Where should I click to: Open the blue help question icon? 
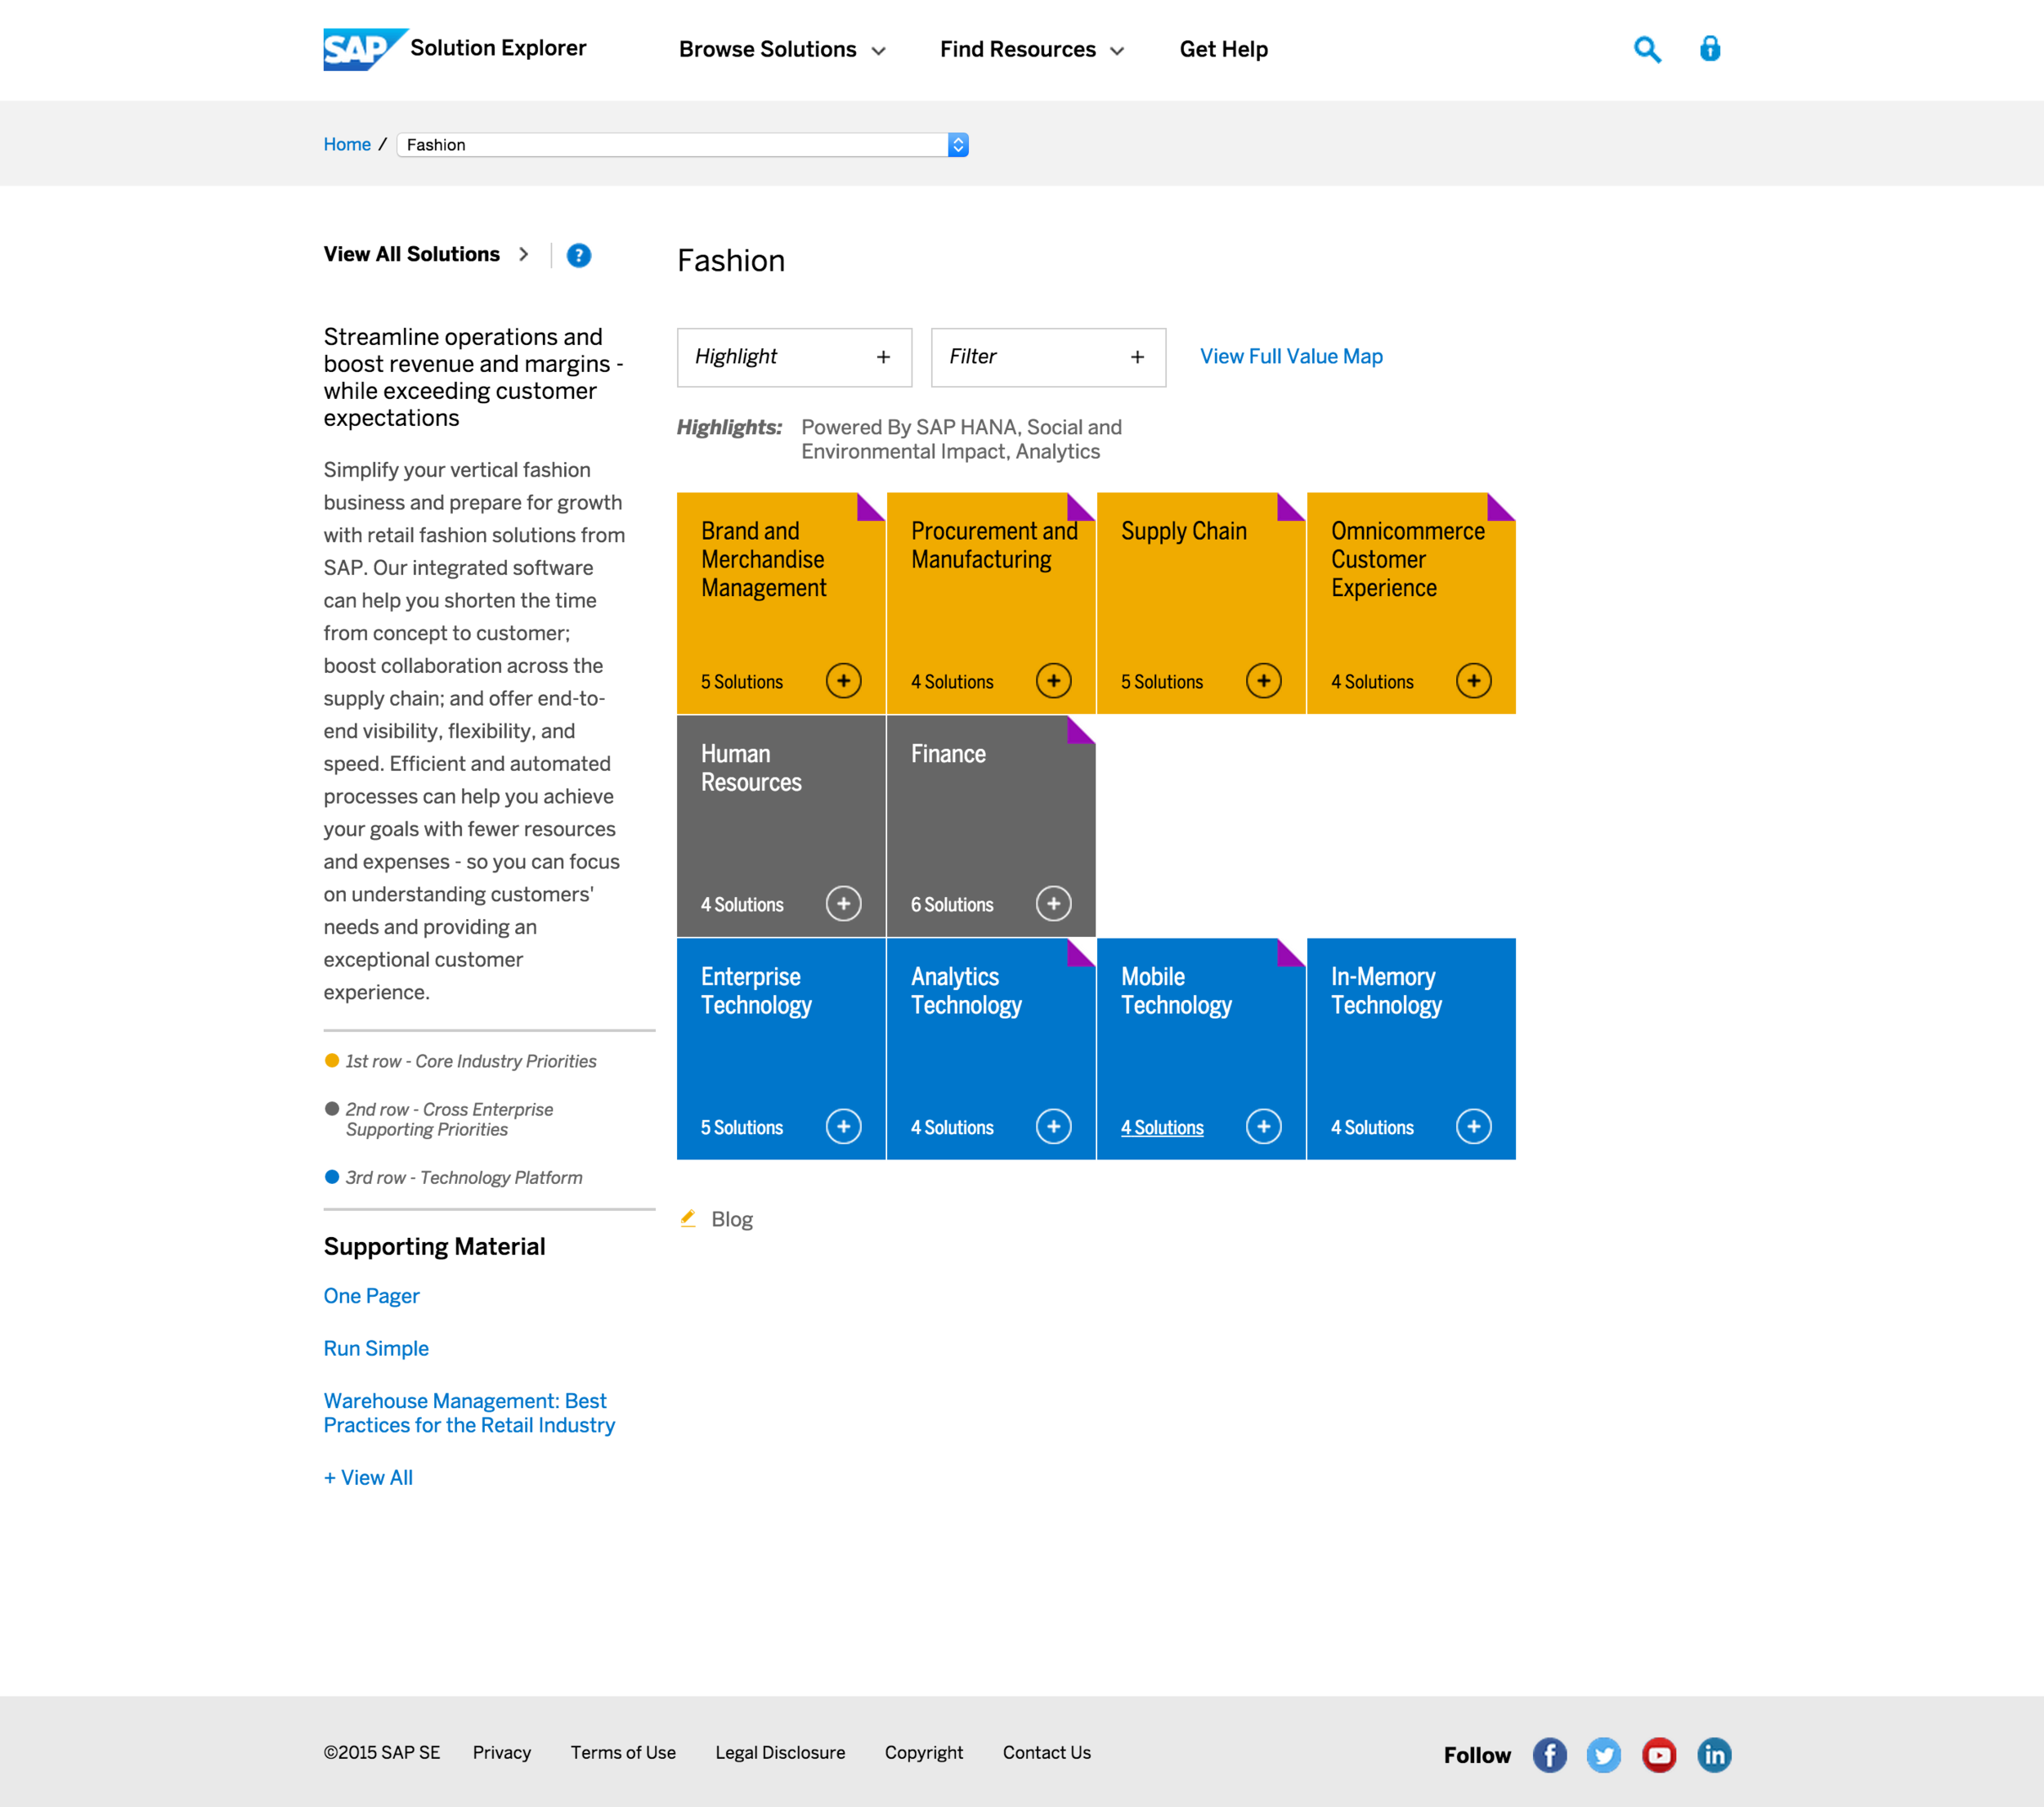click(x=578, y=255)
